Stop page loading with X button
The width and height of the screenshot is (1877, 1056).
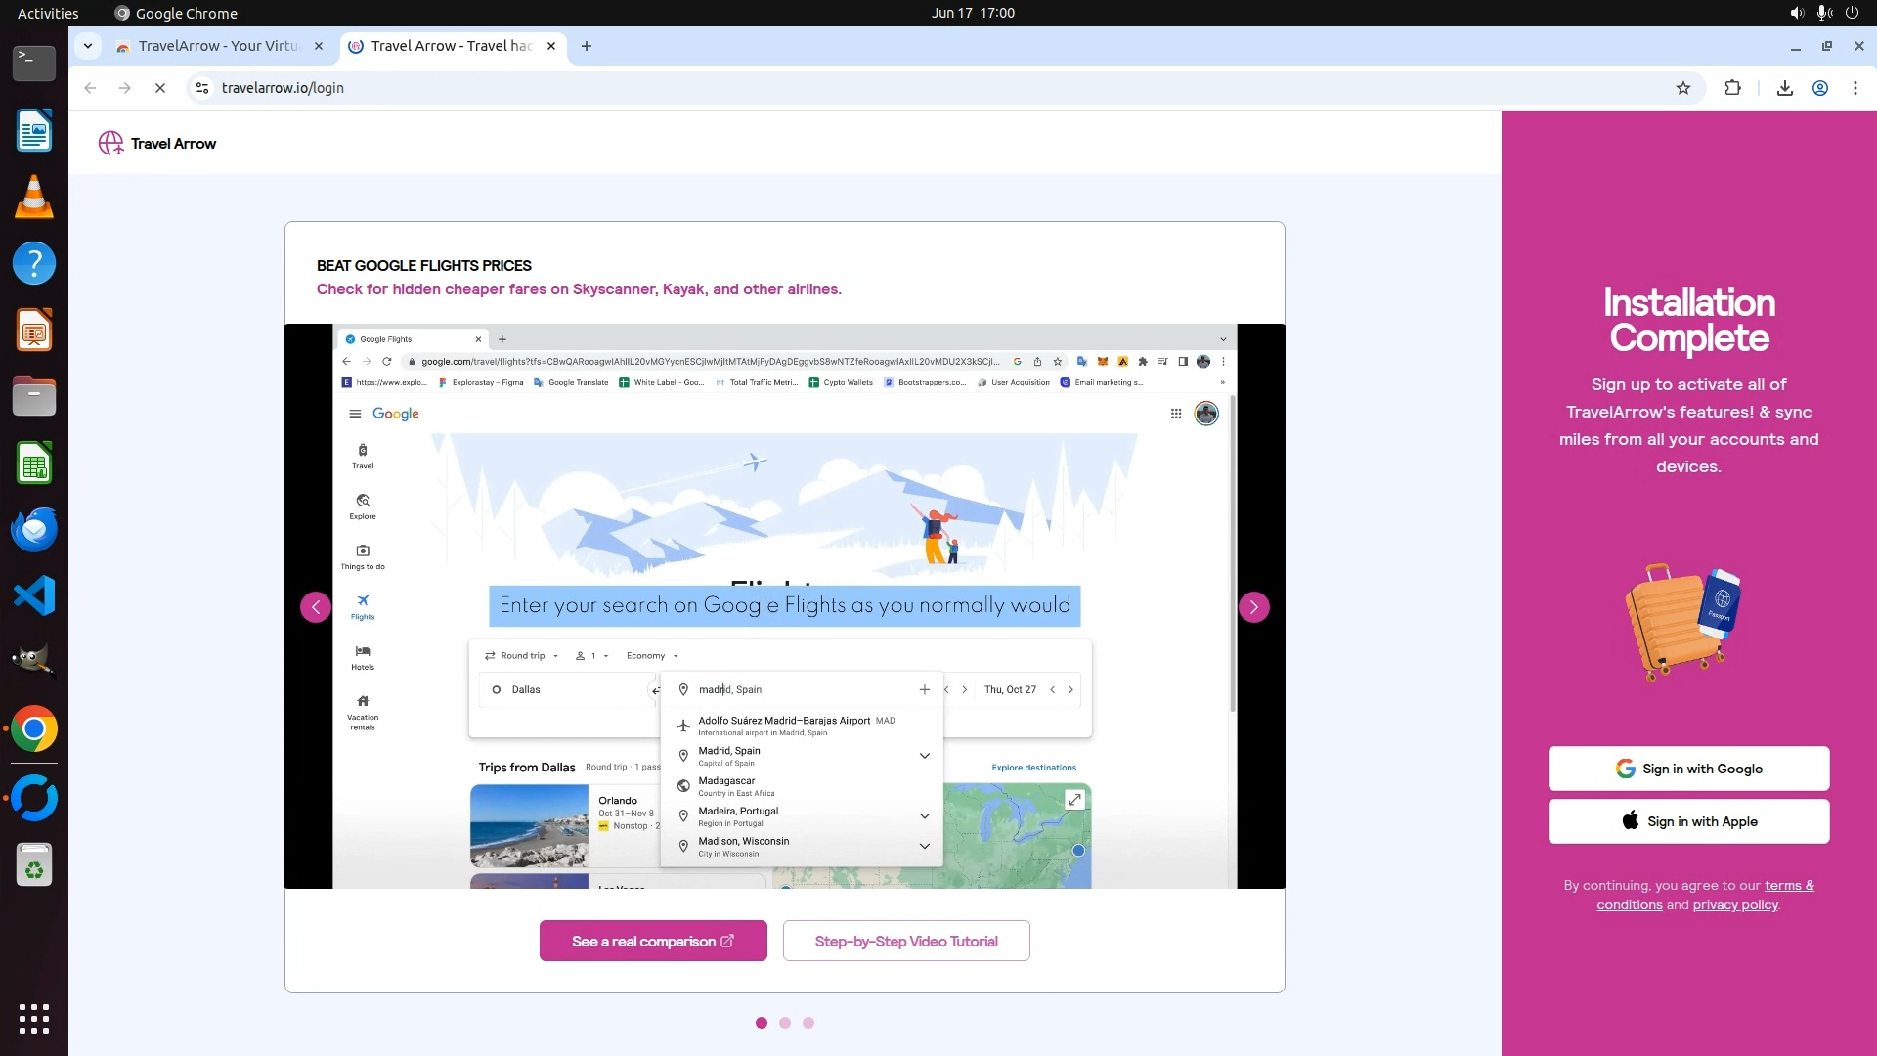pyautogui.click(x=160, y=88)
